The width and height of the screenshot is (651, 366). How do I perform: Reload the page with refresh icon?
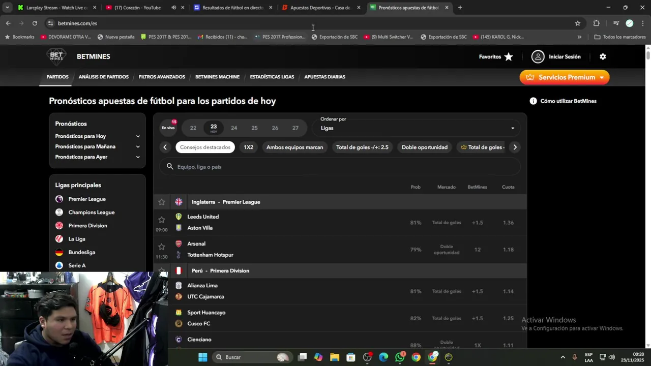tap(35, 23)
